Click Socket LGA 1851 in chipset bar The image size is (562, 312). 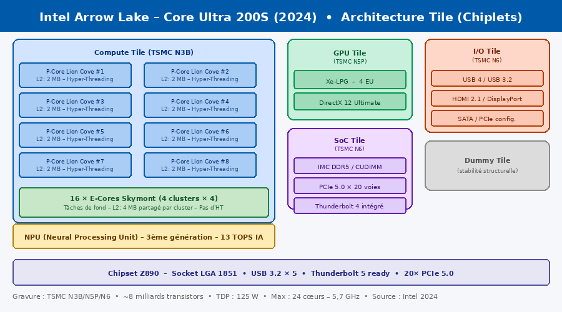(x=204, y=273)
